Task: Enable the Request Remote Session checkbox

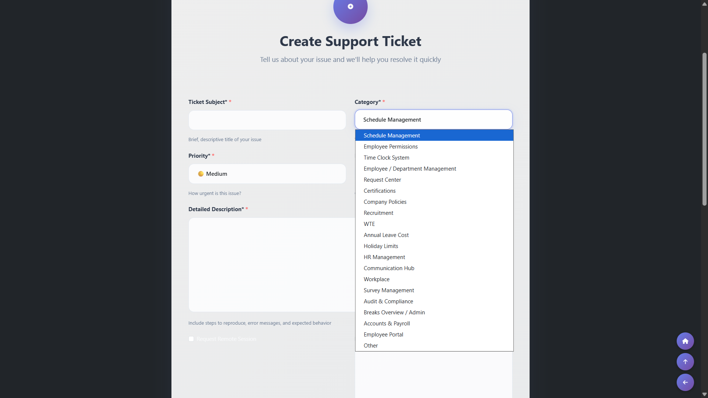Action: click(191, 339)
